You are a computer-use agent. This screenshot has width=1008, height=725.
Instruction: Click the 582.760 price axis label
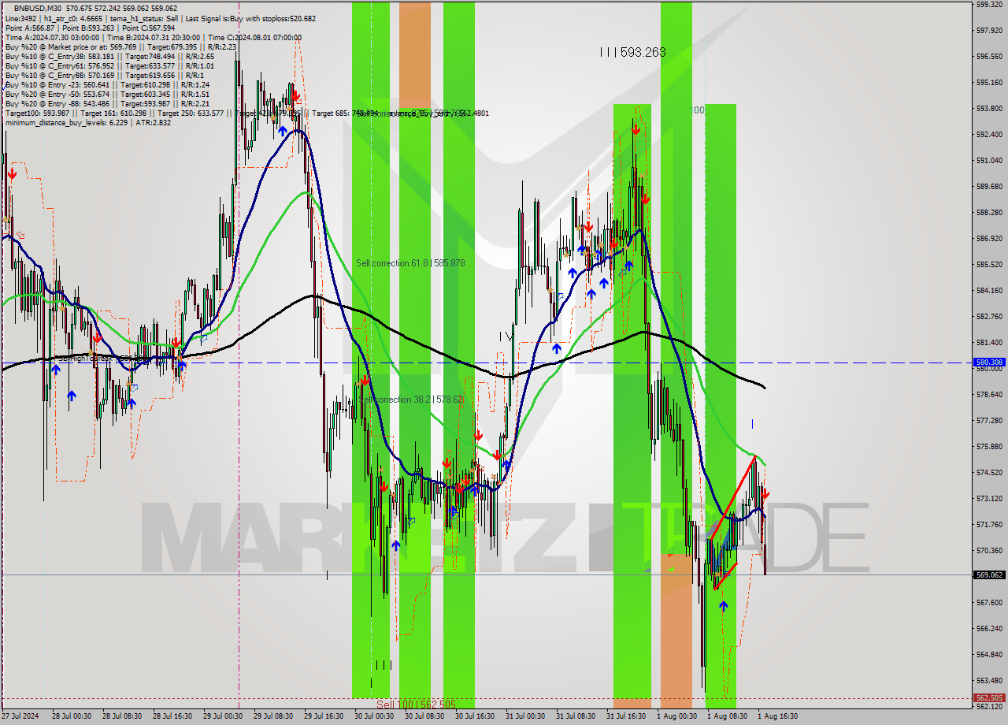(989, 316)
